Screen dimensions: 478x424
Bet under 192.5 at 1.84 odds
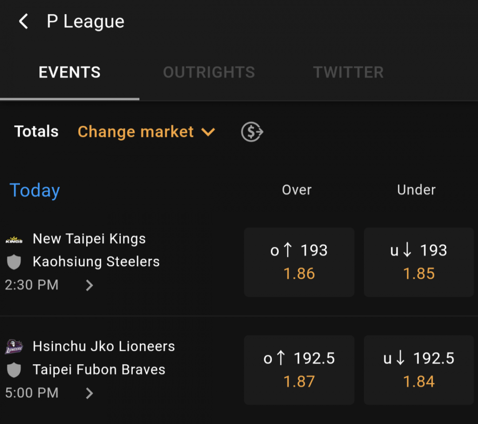click(x=419, y=370)
